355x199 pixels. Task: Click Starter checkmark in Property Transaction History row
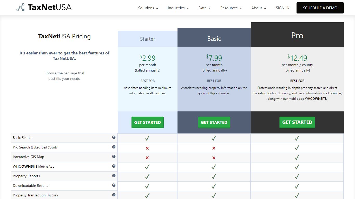[147, 196]
